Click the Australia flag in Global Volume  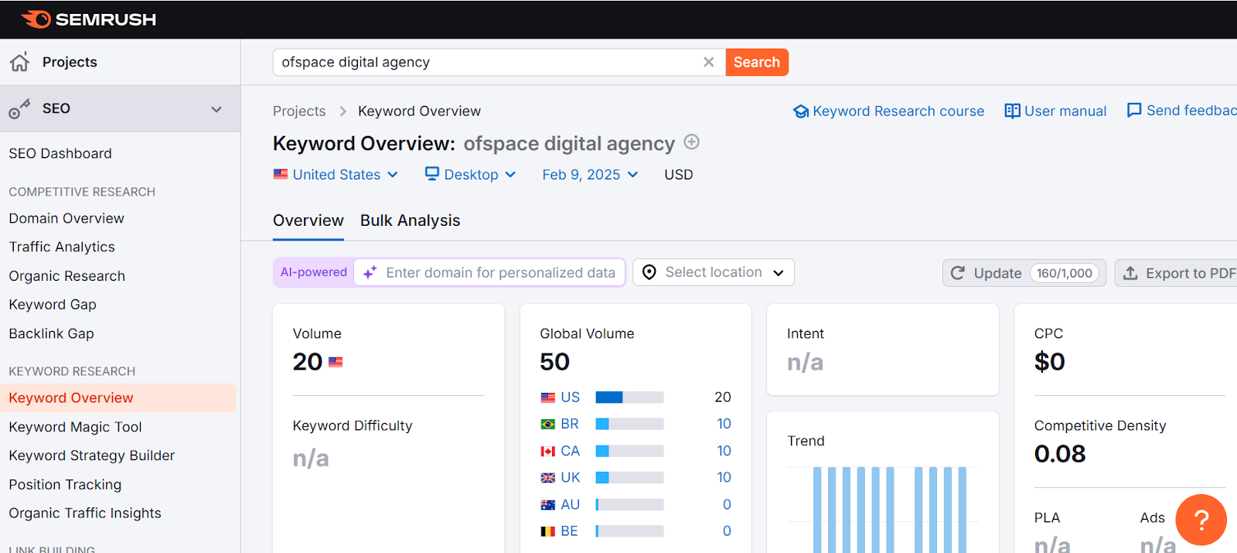[x=548, y=505]
